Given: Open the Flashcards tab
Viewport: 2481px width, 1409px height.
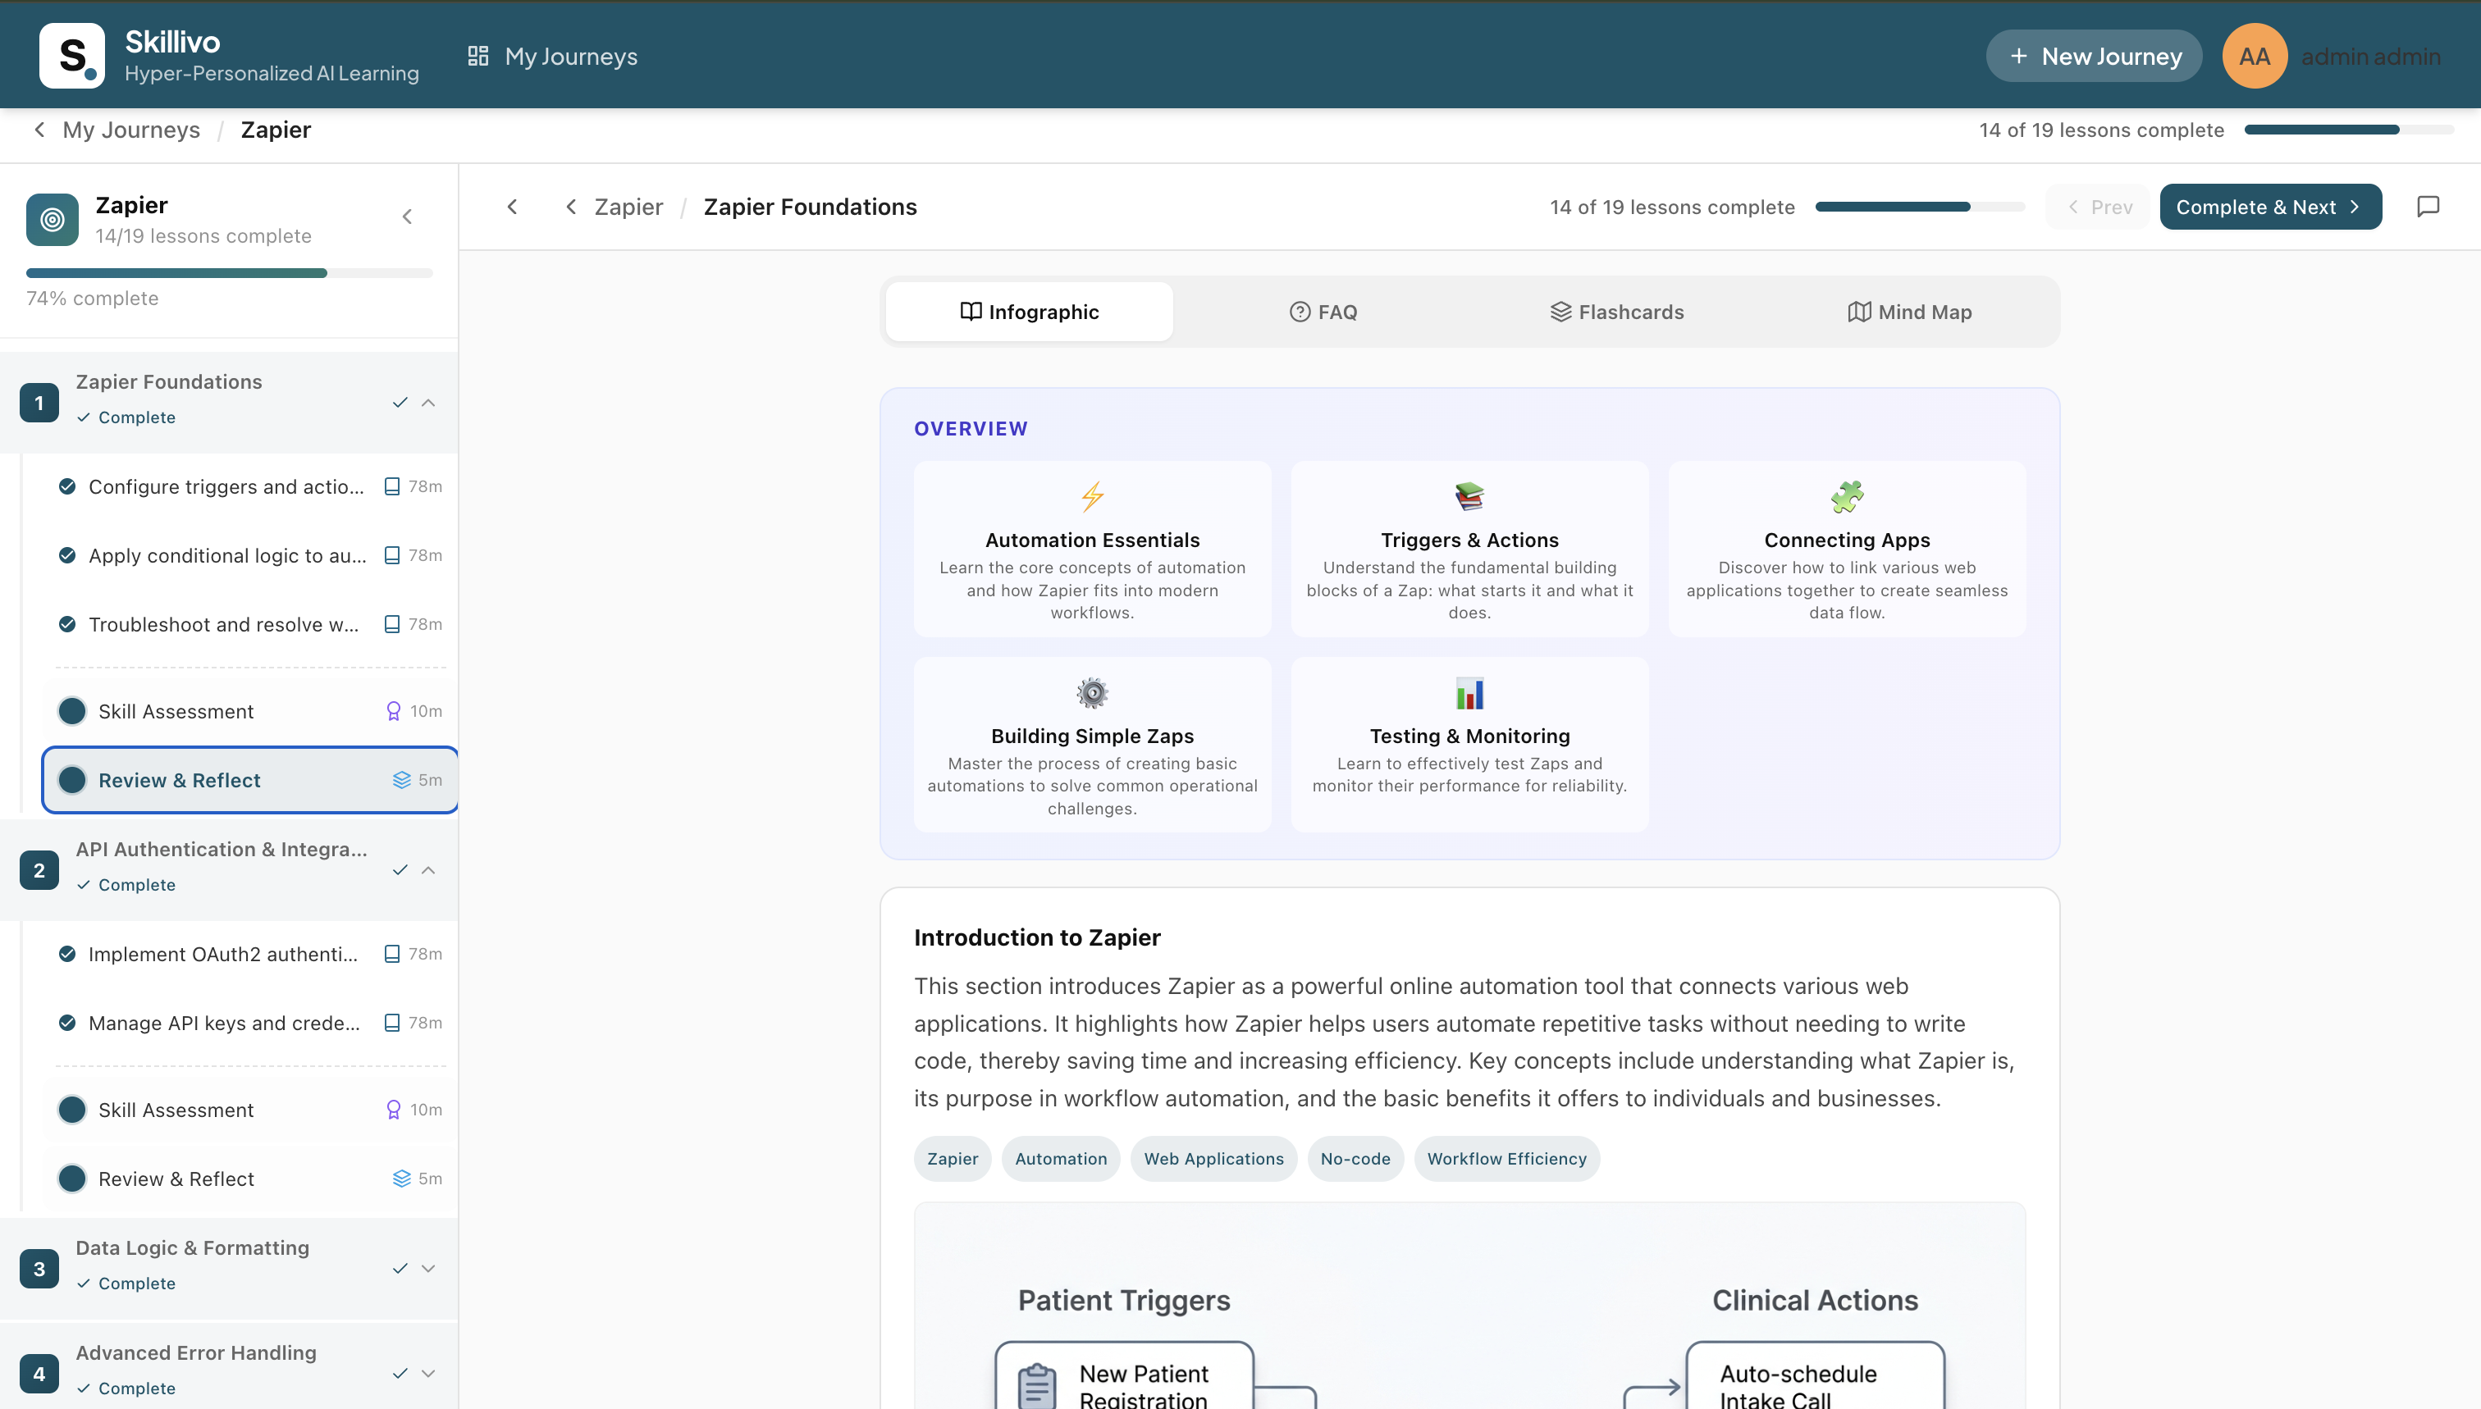Looking at the screenshot, I should tap(1616, 312).
